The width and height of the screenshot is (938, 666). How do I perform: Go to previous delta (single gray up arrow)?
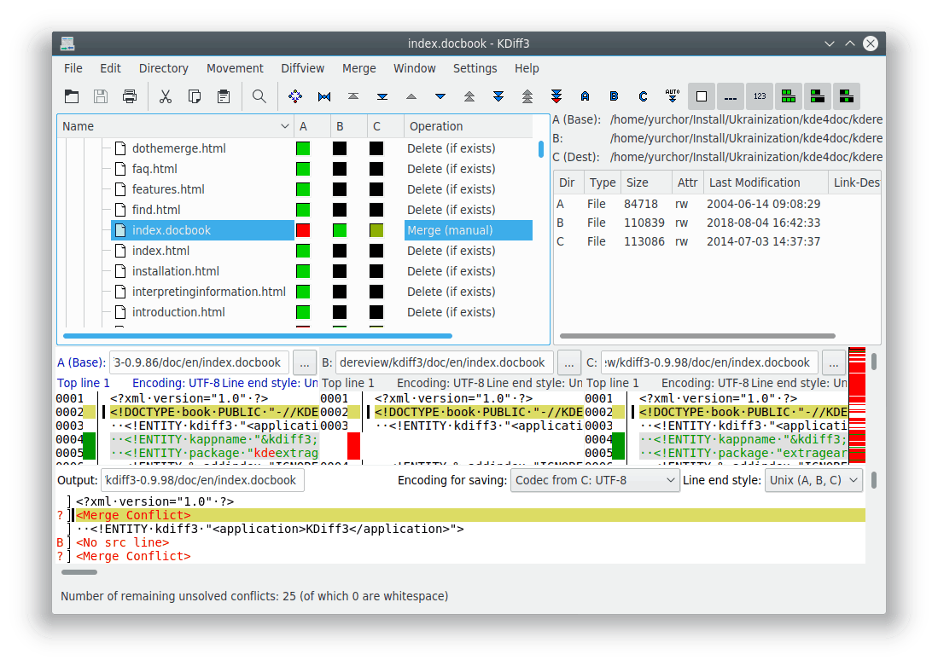pyautogui.click(x=411, y=96)
